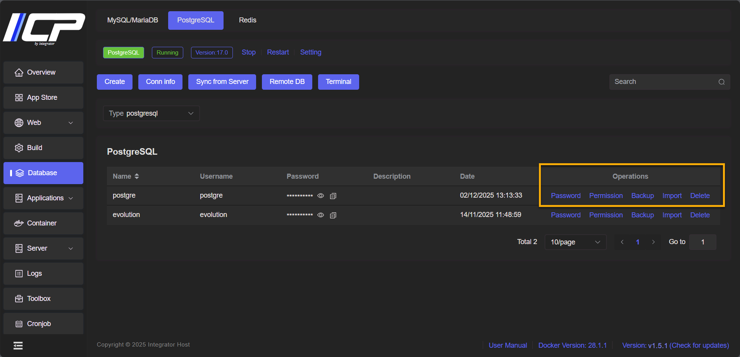The image size is (740, 357).
Task: Click the Overview home icon
Action: click(x=19, y=72)
